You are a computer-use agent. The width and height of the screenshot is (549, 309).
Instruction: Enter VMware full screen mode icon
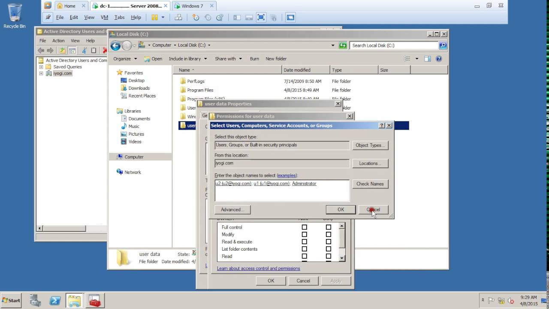[261, 18]
